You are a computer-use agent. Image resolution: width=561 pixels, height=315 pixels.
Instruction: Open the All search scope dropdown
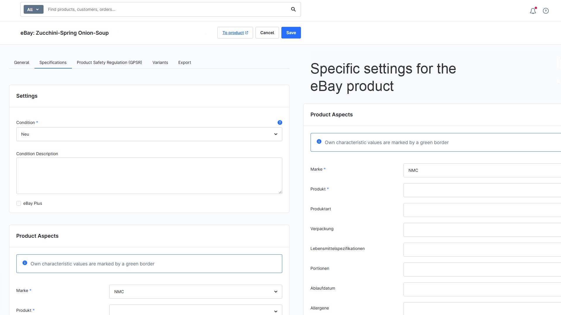34,9
